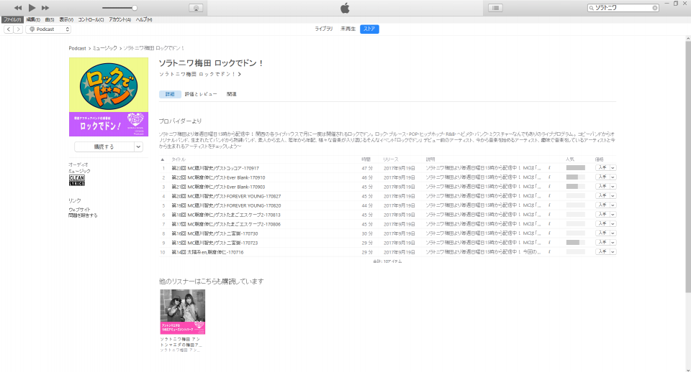
Task: Select the 詳細 tab
Action: (x=170, y=94)
